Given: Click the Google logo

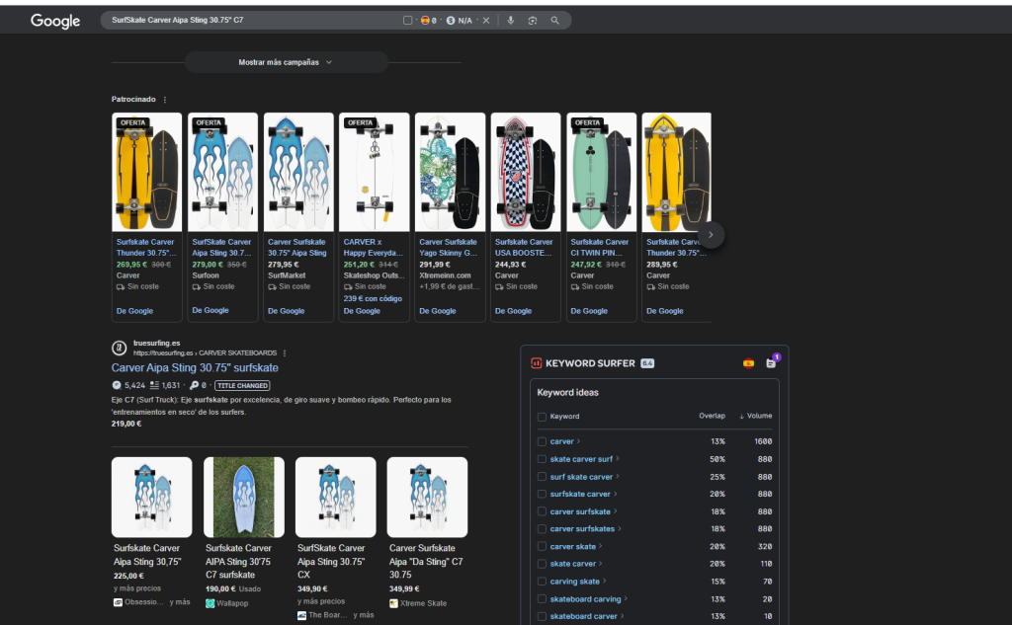Looking at the screenshot, I should point(55,21).
